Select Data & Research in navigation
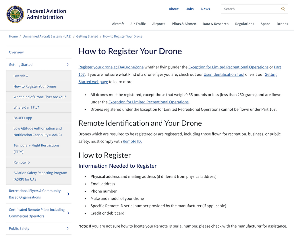294x237 pixels. [215, 24]
